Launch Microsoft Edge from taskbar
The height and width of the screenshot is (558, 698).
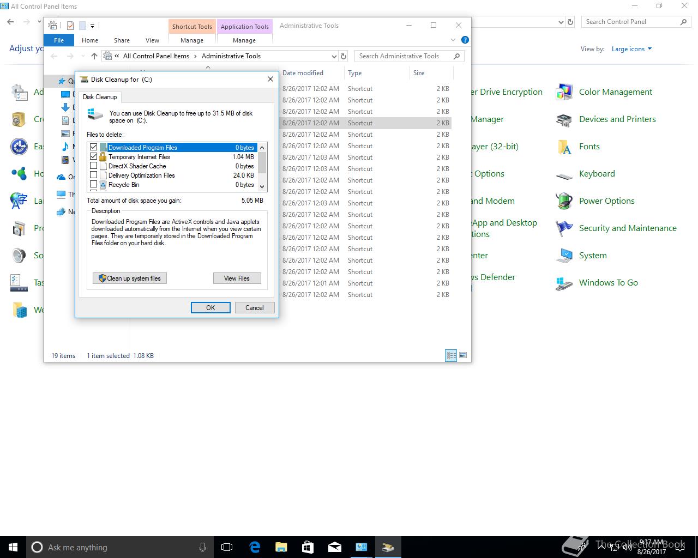[x=255, y=547]
